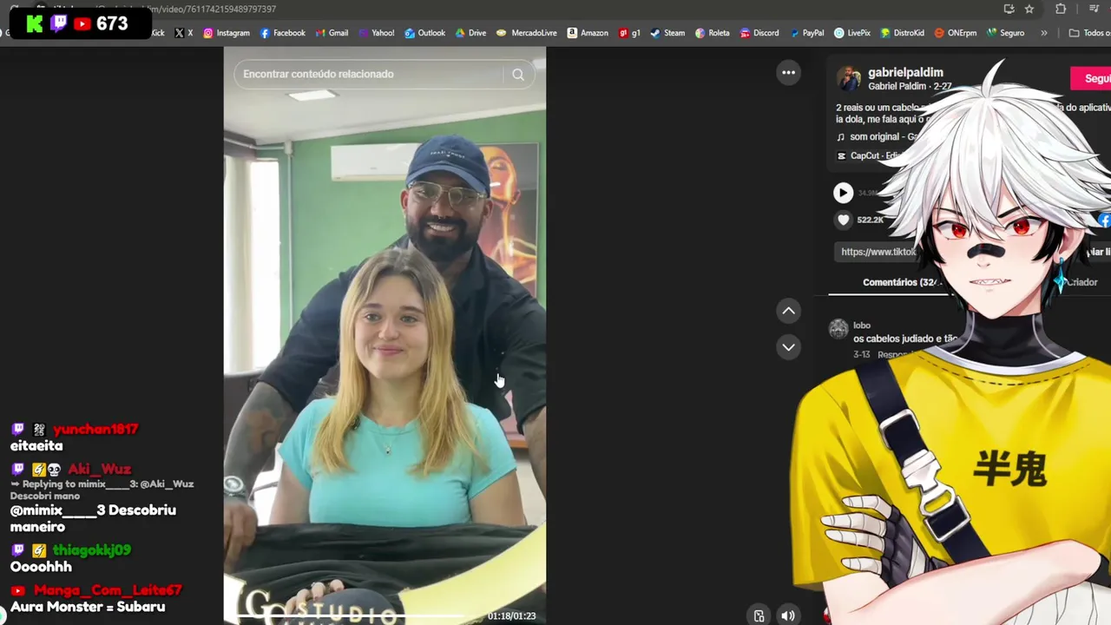Open the Yahoo! bookmark
This screenshot has width=1111, height=625.
click(376, 33)
